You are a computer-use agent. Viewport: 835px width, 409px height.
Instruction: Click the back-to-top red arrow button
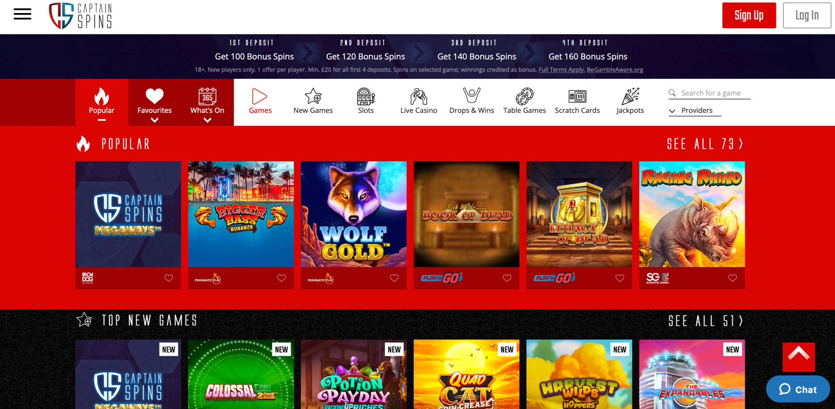click(x=799, y=357)
